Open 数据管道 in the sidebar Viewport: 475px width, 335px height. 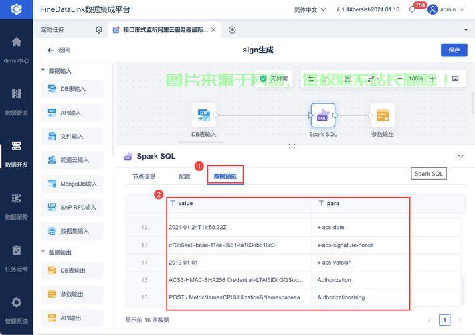pyautogui.click(x=16, y=101)
